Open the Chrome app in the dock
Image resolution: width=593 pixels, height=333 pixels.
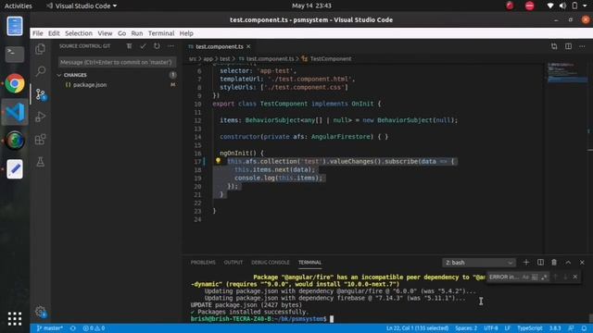click(15, 83)
